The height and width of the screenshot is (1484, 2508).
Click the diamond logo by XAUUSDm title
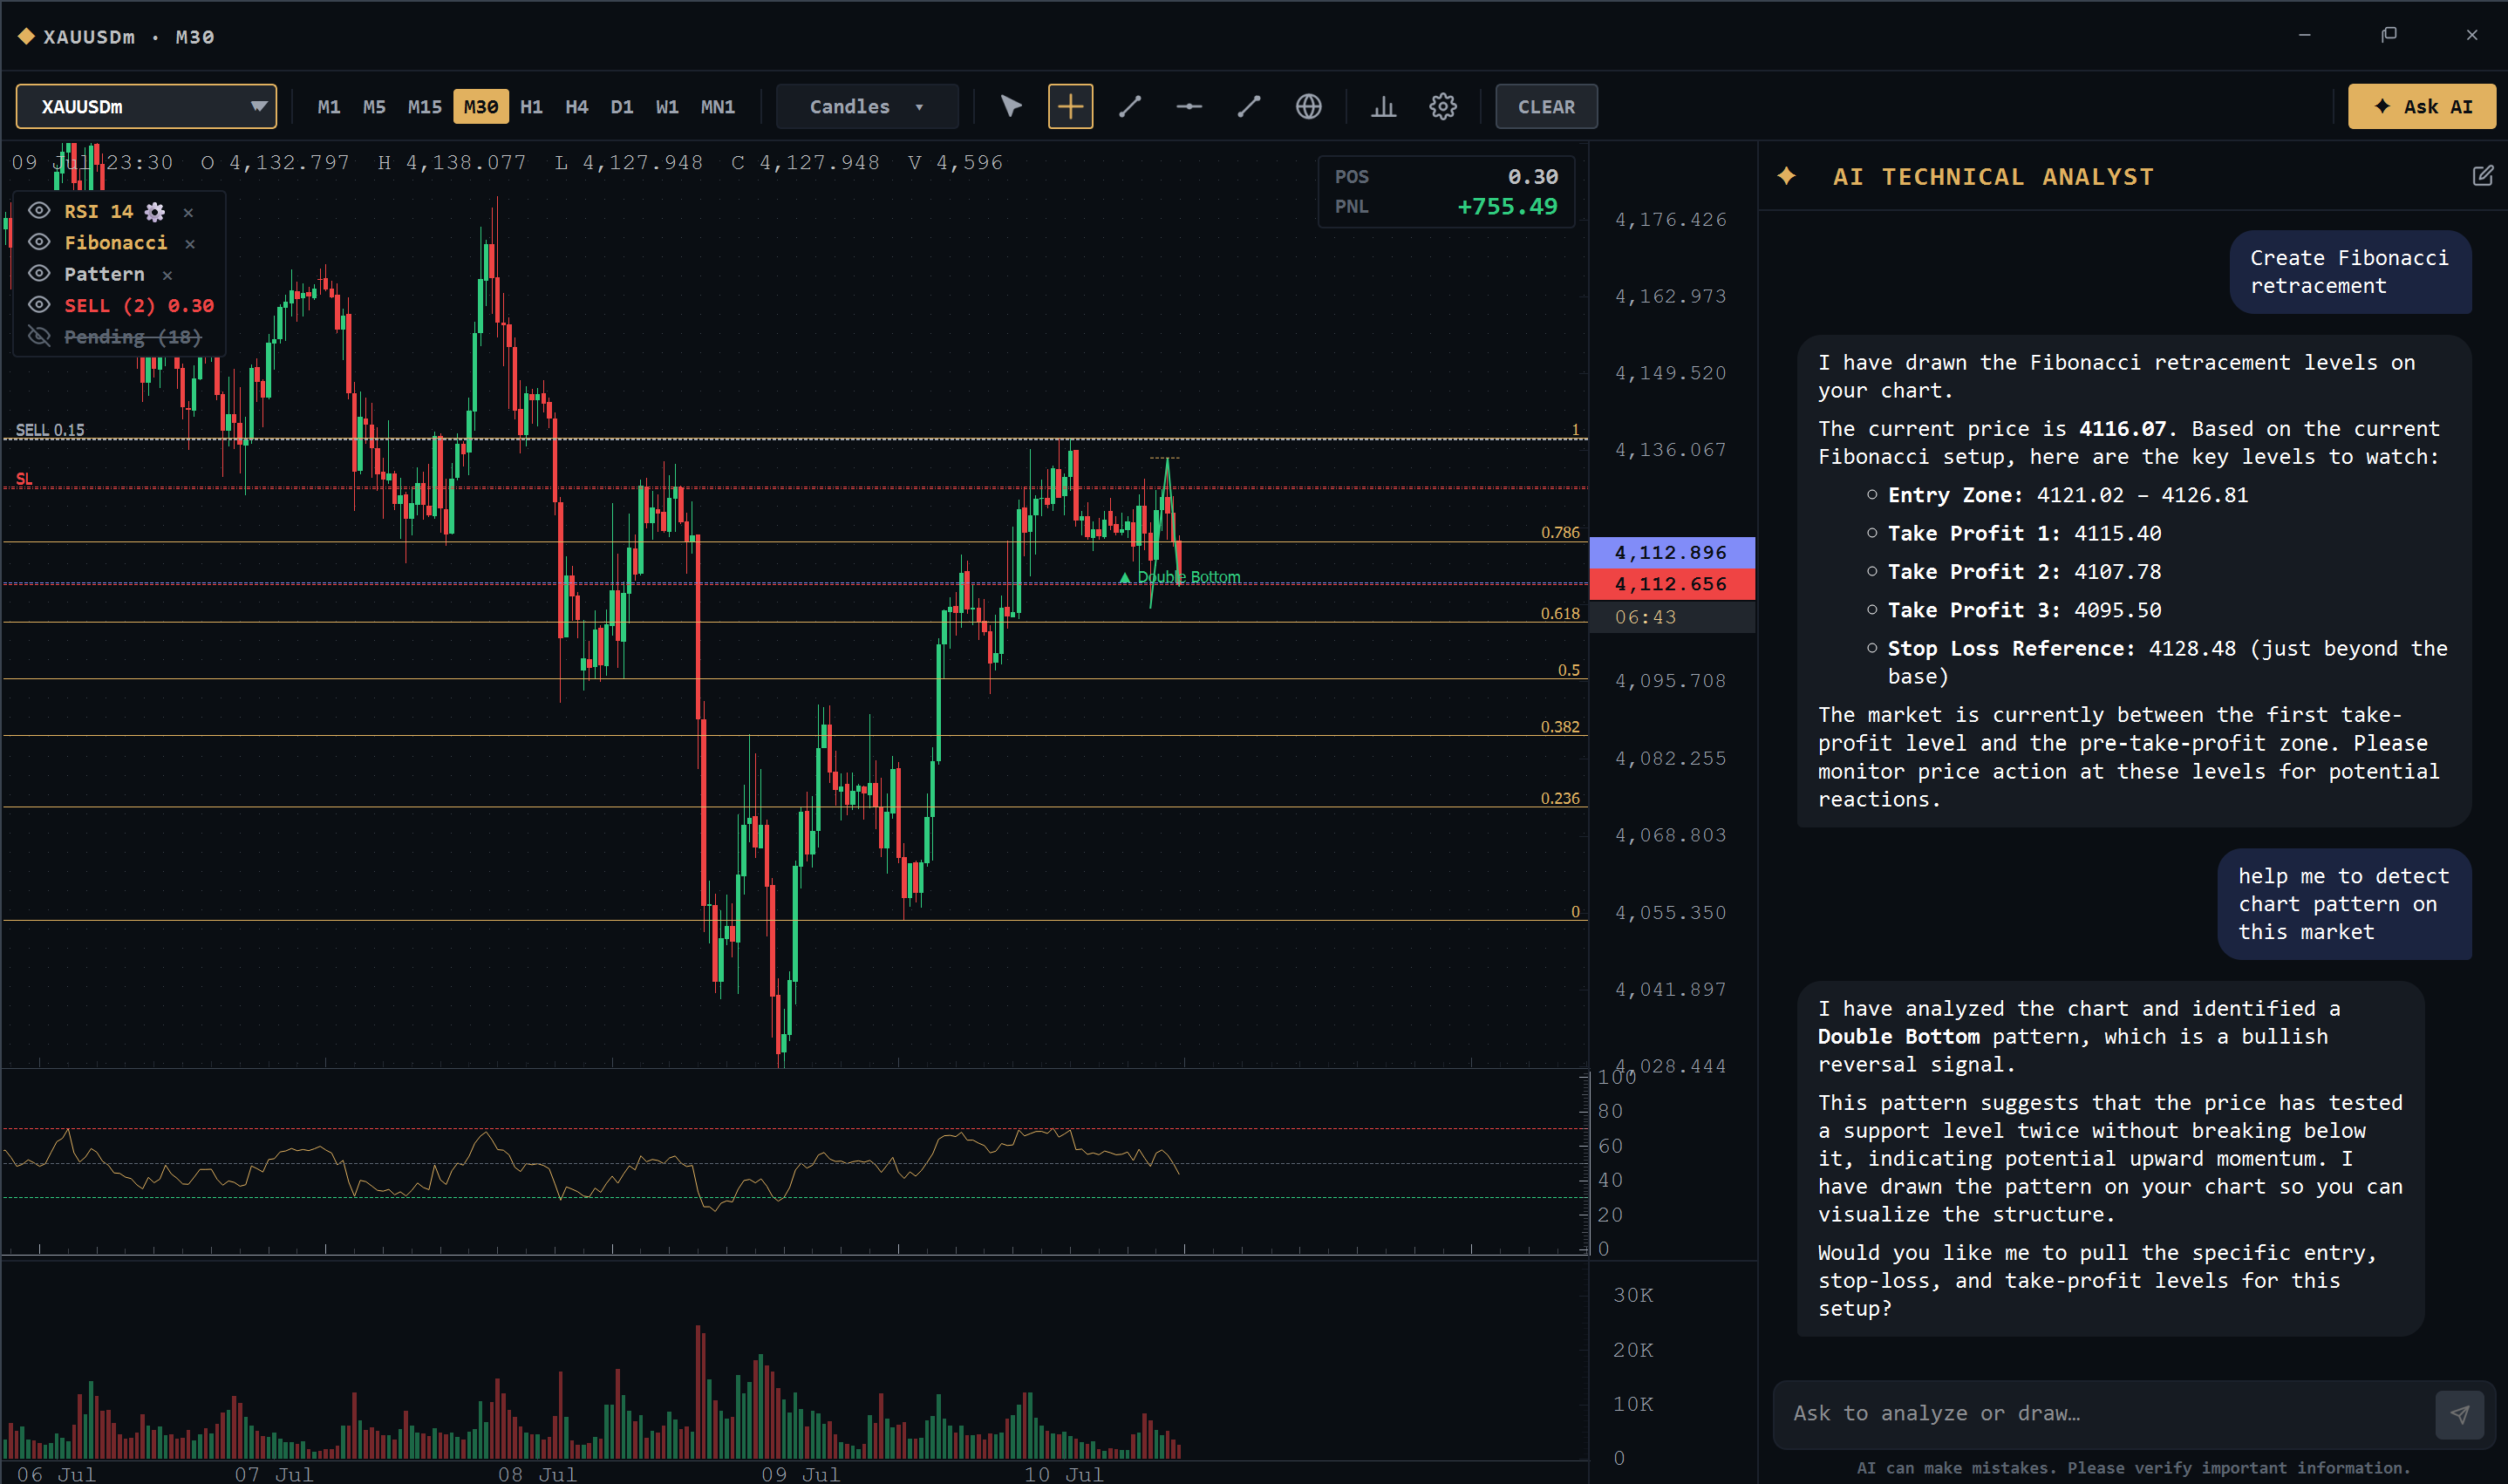tap(26, 36)
